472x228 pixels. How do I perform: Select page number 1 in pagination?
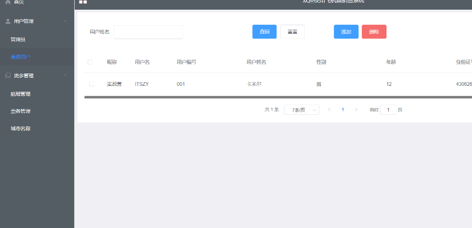point(342,109)
